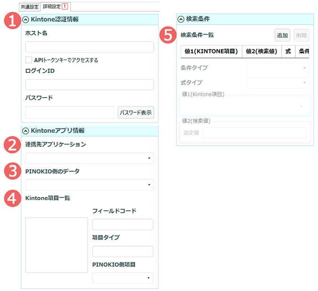Click the 値2(検索値) column header
Viewport: 318px width, 291px height.
[262, 52]
